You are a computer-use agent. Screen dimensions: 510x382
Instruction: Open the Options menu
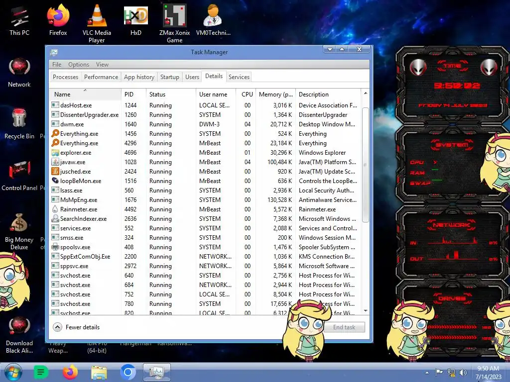click(x=79, y=64)
